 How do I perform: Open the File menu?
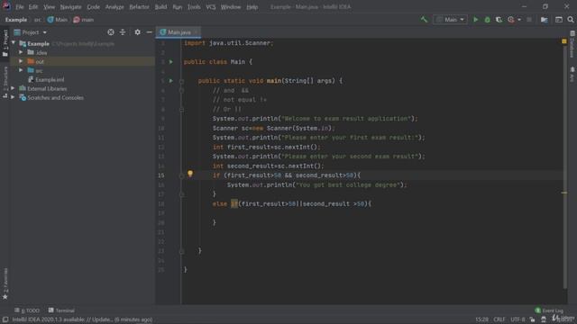tap(20, 6)
